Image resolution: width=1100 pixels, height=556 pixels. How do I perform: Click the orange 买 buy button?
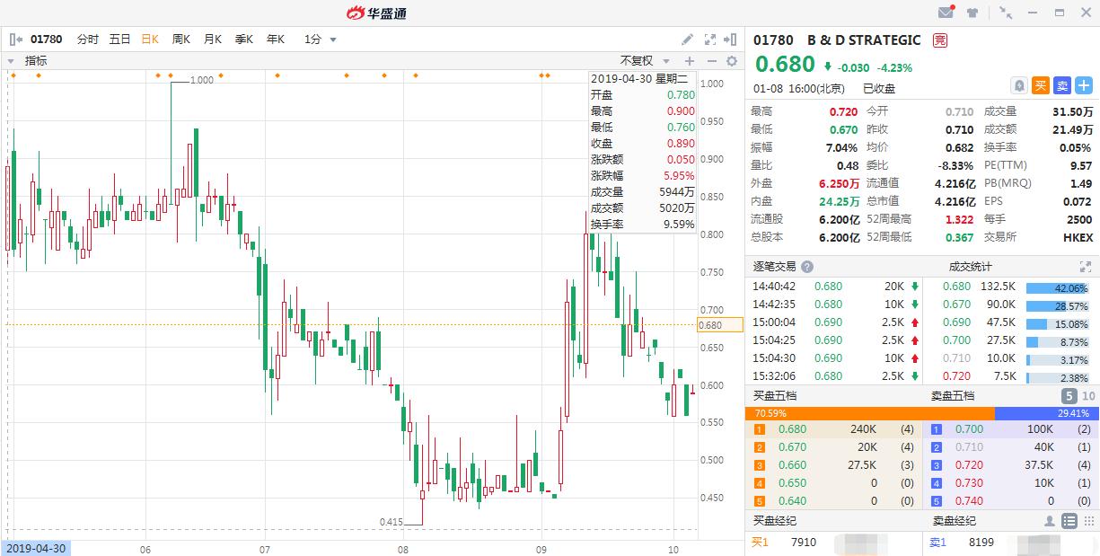1042,84
